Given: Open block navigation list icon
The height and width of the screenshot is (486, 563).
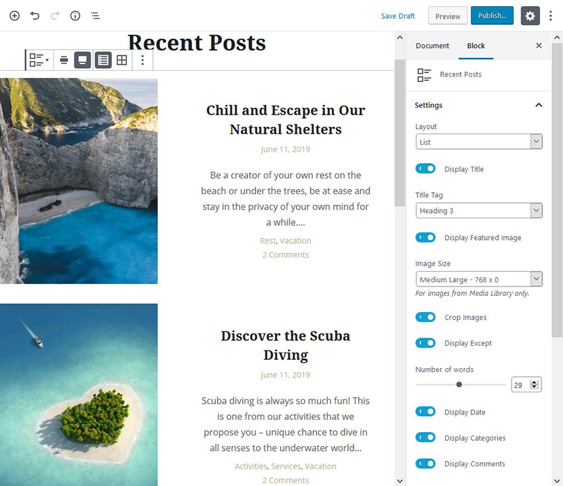Looking at the screenshot, I should (95, 16).
